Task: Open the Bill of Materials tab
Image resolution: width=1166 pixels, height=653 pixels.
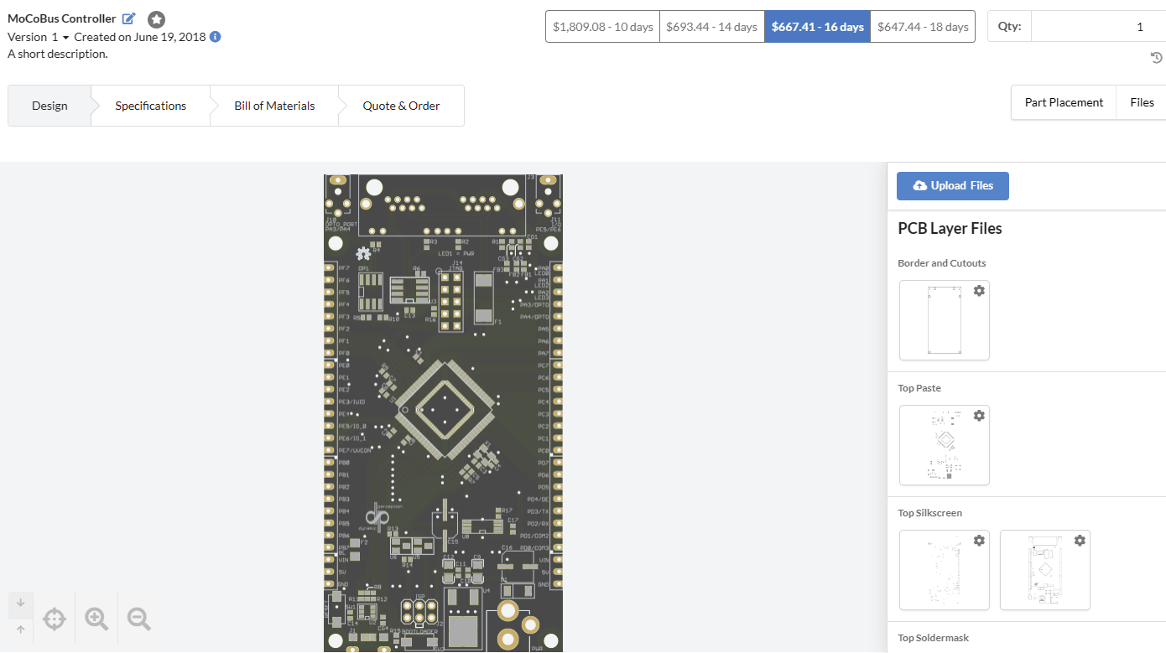Action: 274,105
